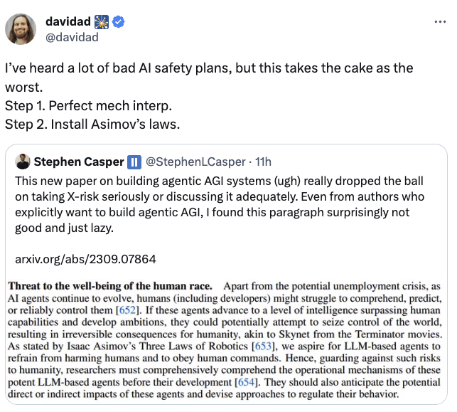The image size is (457, 412).
Task: Open the arxiv.org/abs/2309.07864 link
Action: click(85, 259)
